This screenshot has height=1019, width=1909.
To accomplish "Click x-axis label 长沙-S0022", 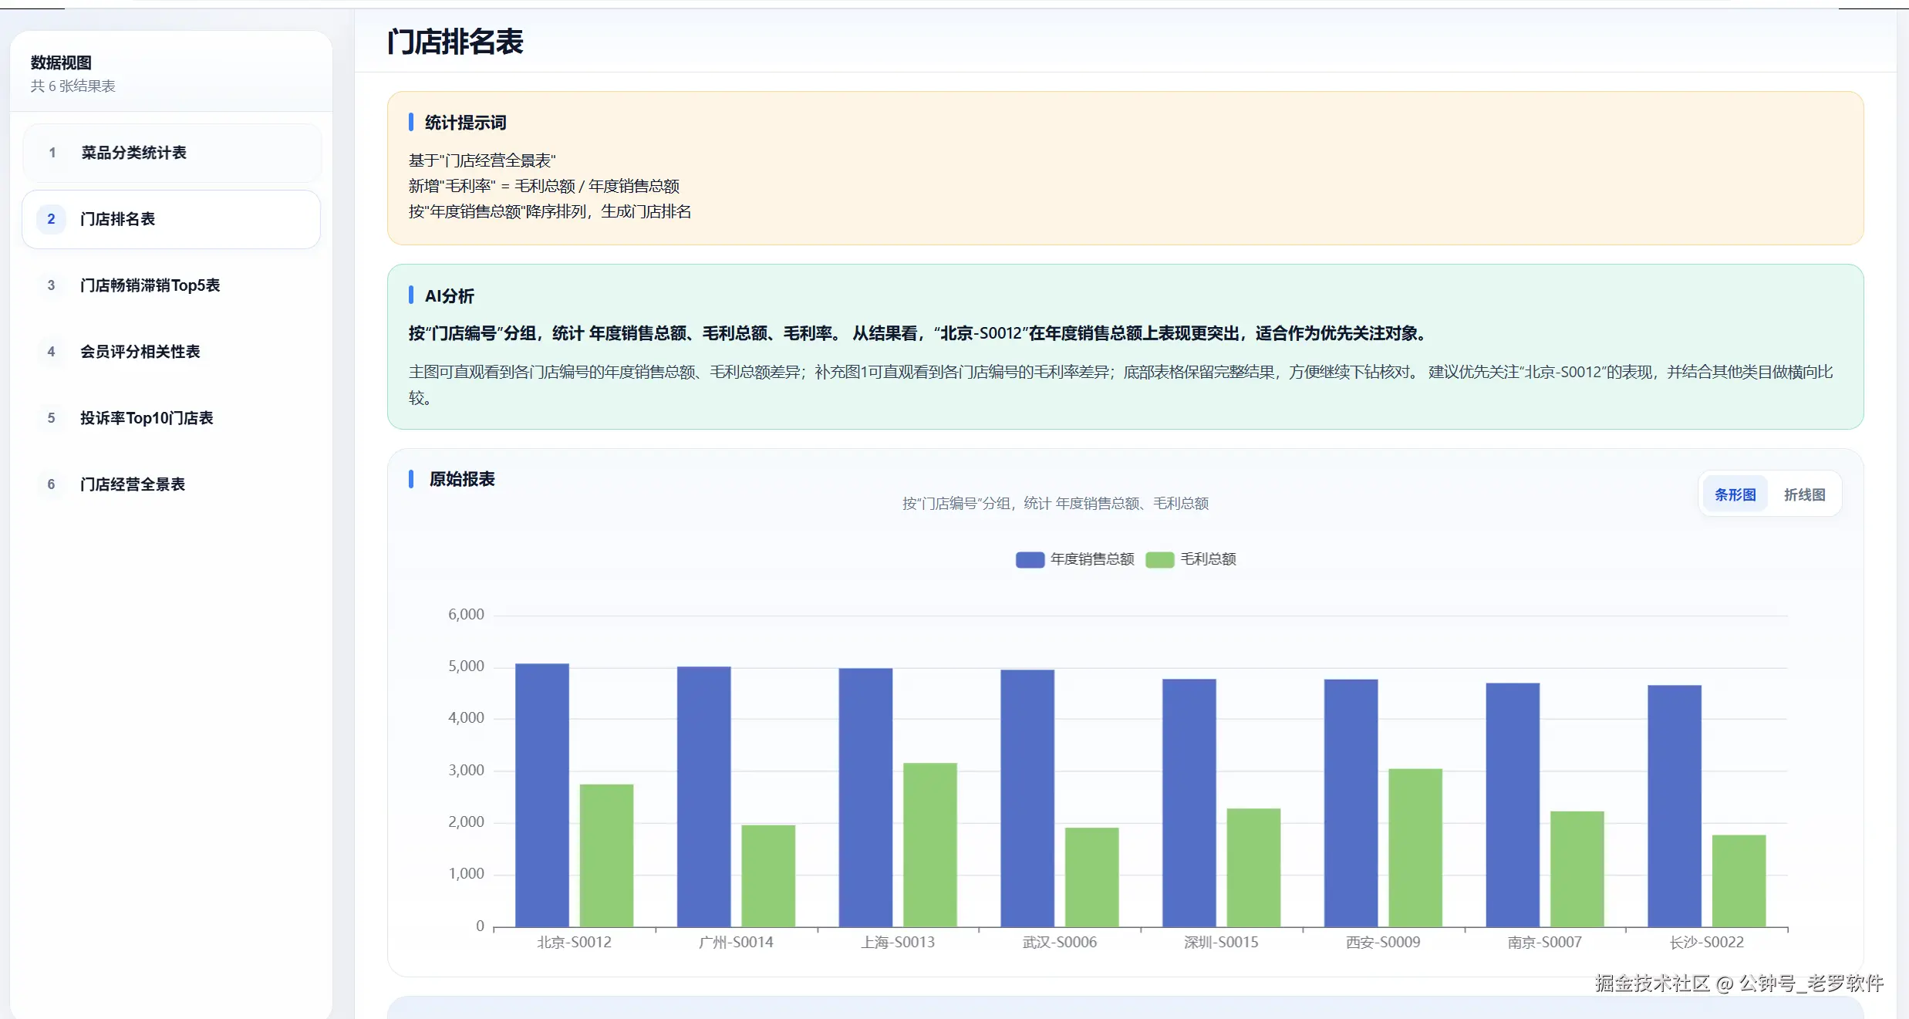I will (1707, 942).
